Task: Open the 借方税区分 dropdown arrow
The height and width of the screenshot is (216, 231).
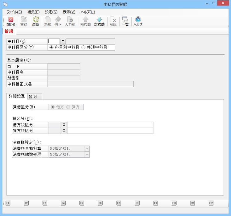Action: click(x=64, y=125)
